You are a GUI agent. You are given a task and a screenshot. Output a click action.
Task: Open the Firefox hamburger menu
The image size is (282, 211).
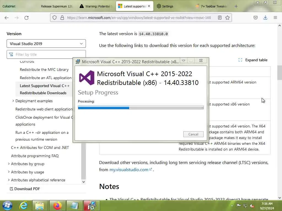click(275, 18)
